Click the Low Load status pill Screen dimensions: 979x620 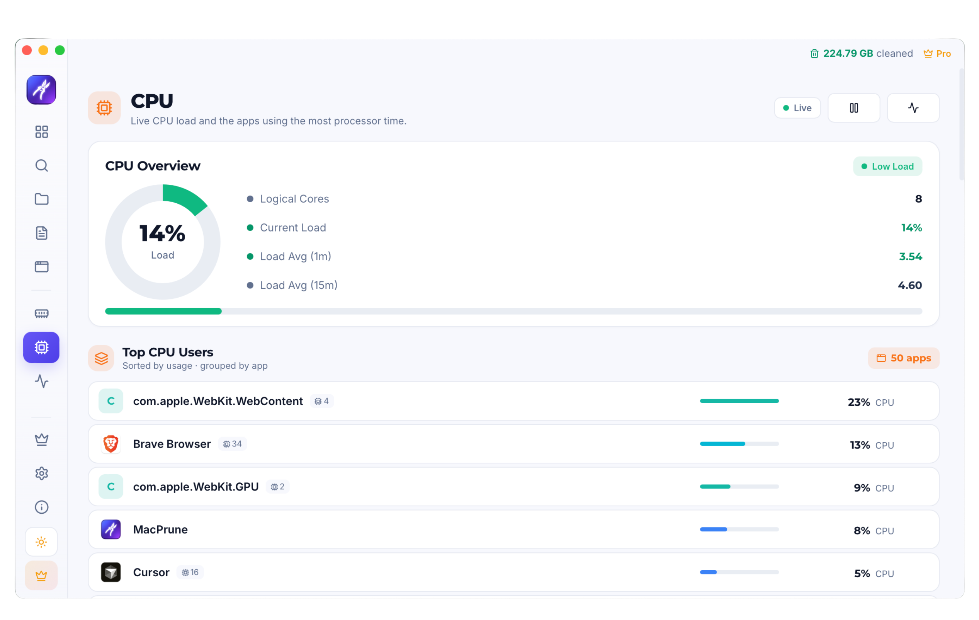coord(887,166)
